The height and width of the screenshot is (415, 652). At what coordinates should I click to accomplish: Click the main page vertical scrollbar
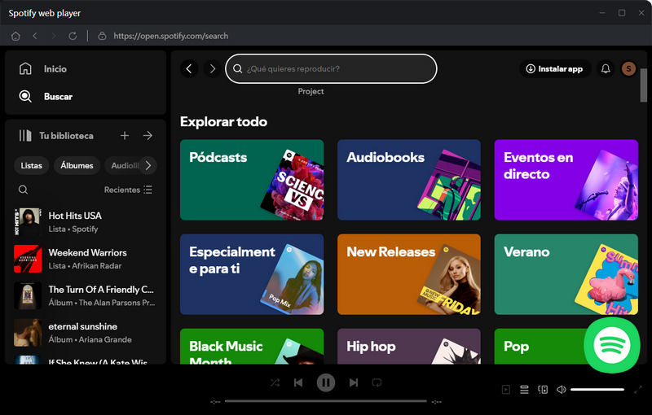click(x=643, y=85)
